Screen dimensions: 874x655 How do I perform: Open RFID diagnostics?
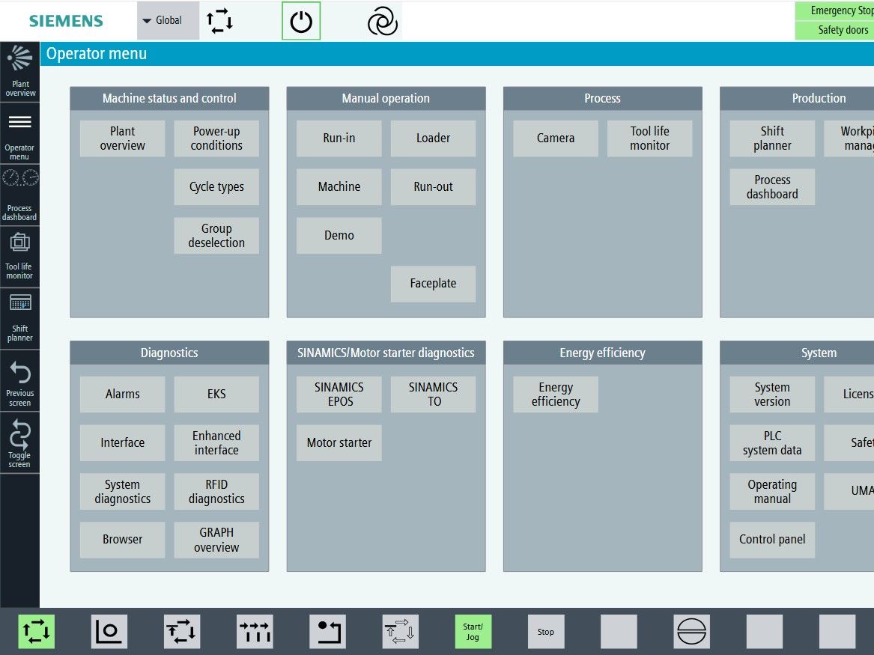[216, 491]
